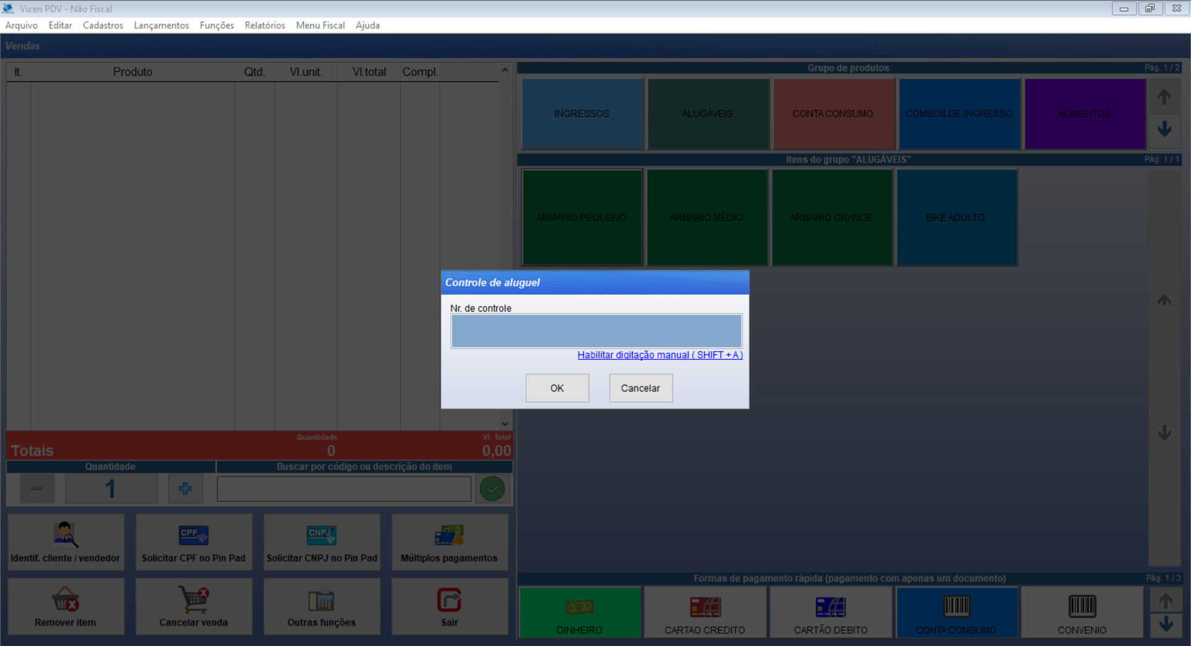Click the Produto column header
The image size is (1191, 646).
pyautogui.click(x=133, y=72)
